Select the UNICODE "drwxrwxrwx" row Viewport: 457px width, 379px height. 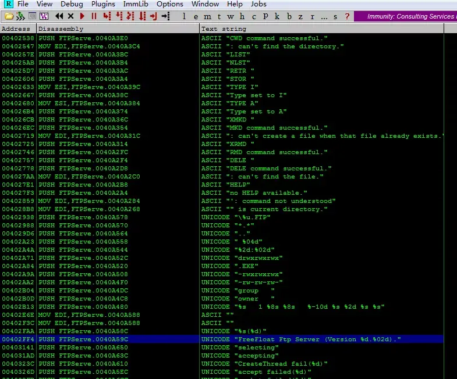click(x=222, y=258)
